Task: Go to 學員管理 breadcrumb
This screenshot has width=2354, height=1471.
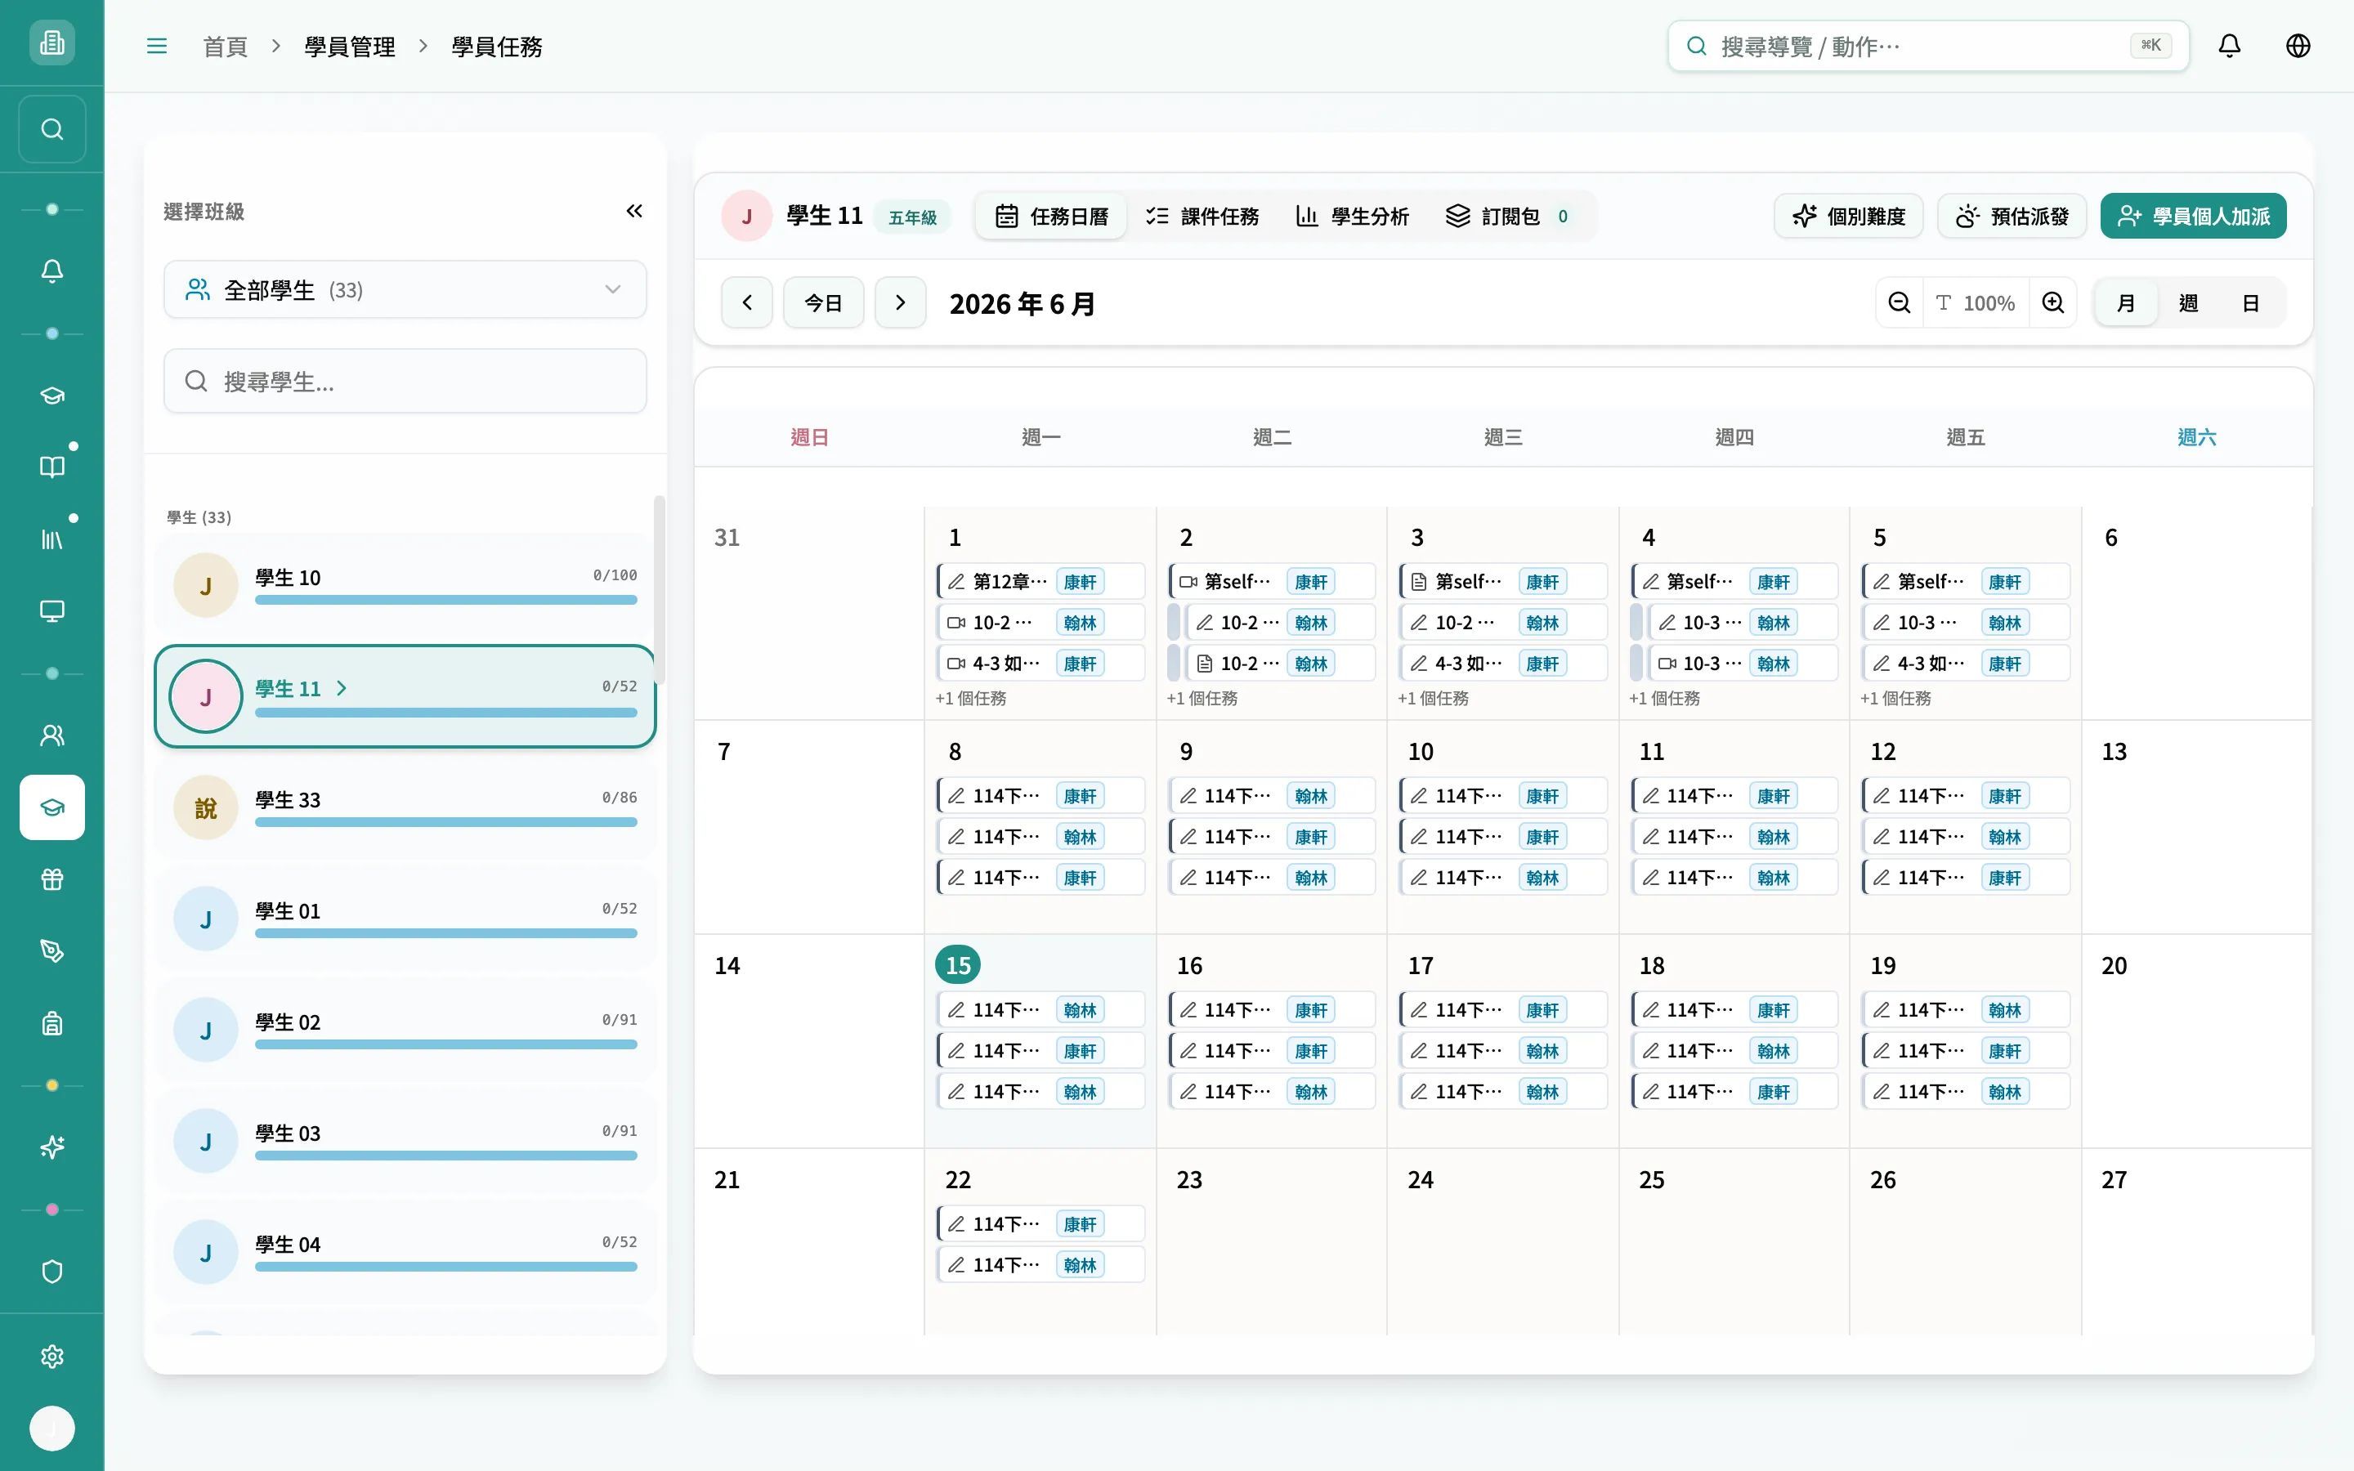Action: 349,46
